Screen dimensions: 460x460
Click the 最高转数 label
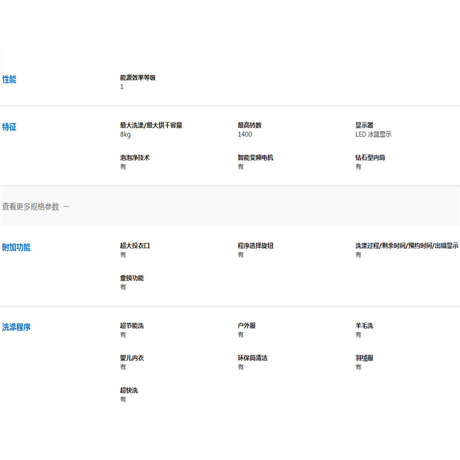tap(250, 125)
